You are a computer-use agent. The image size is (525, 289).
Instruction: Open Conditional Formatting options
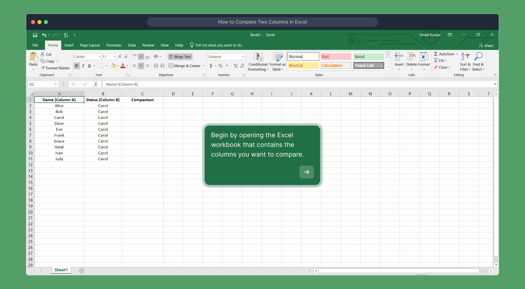point(258,62)
